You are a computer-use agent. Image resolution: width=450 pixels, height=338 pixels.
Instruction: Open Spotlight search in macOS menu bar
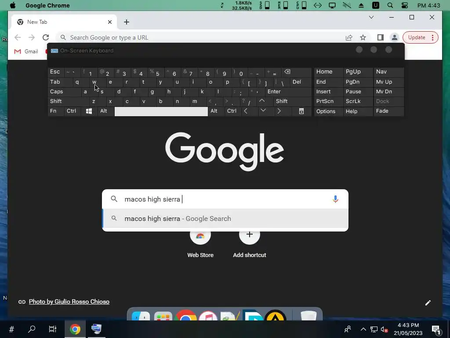point(390,5)
